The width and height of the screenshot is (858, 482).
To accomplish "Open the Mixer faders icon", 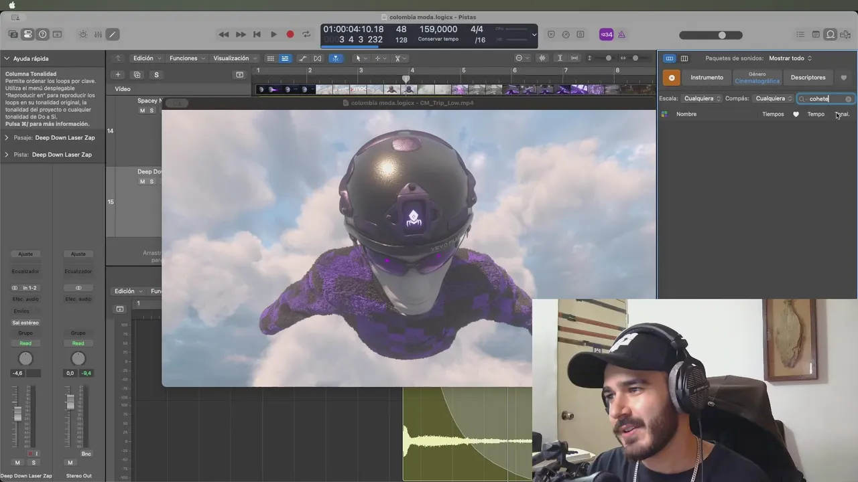I will point(98,34).
